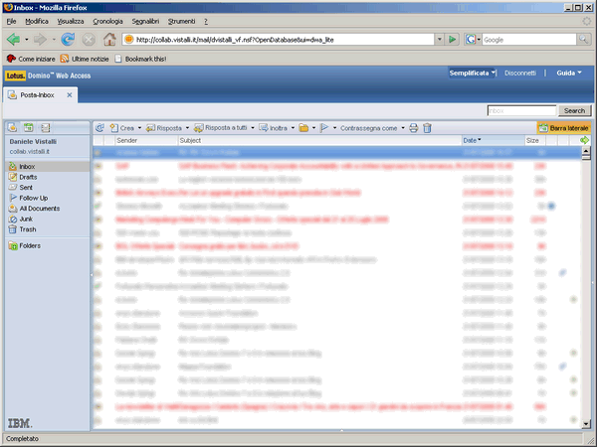The width and height of the screenshot is (597, 447).
Task: Click the Risposta a tutti icon
Action: pos(198,128)
